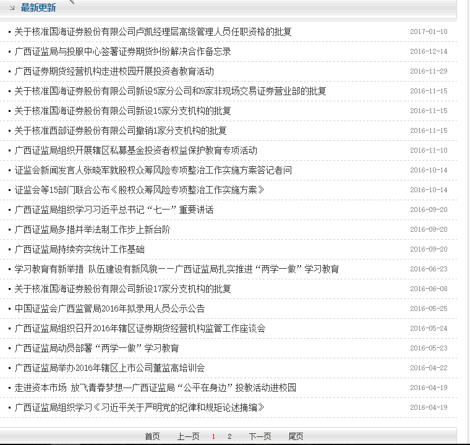This screenshot has width=470, height=445.
Task: Jump to page 2 in pagination
Action: (229, 436)
